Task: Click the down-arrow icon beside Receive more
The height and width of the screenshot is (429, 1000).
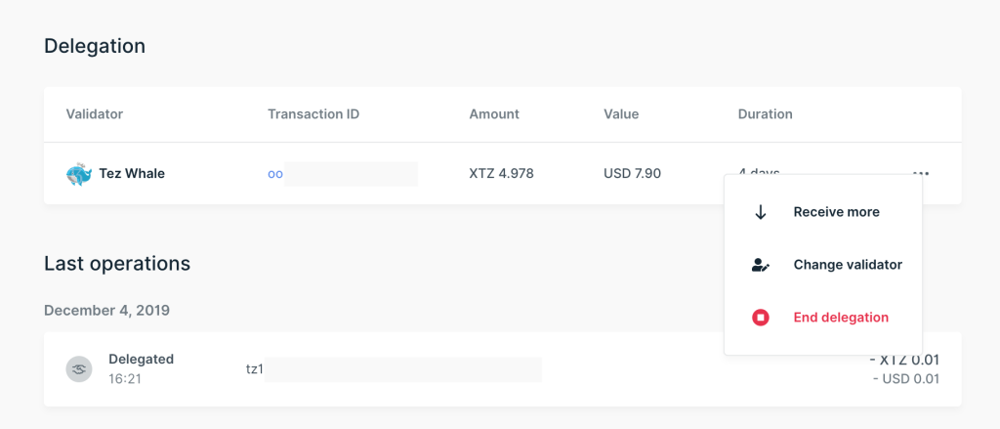Action: point(761,212)
